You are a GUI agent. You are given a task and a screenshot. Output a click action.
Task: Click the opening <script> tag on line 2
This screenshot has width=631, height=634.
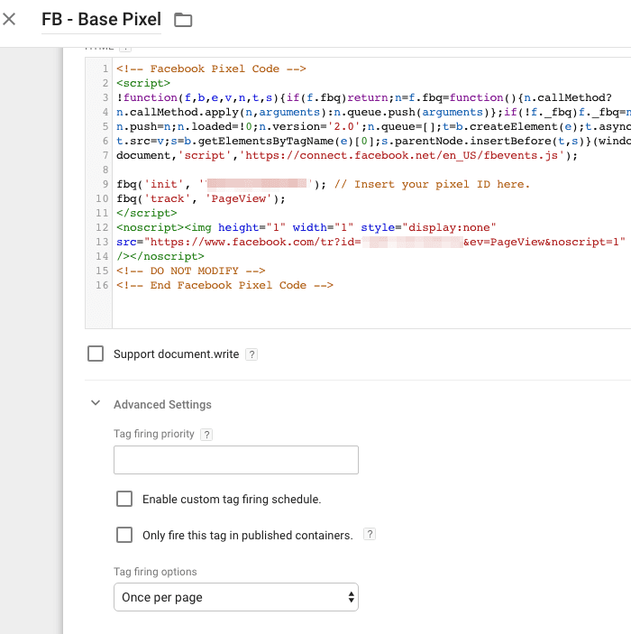click(143, 83)
